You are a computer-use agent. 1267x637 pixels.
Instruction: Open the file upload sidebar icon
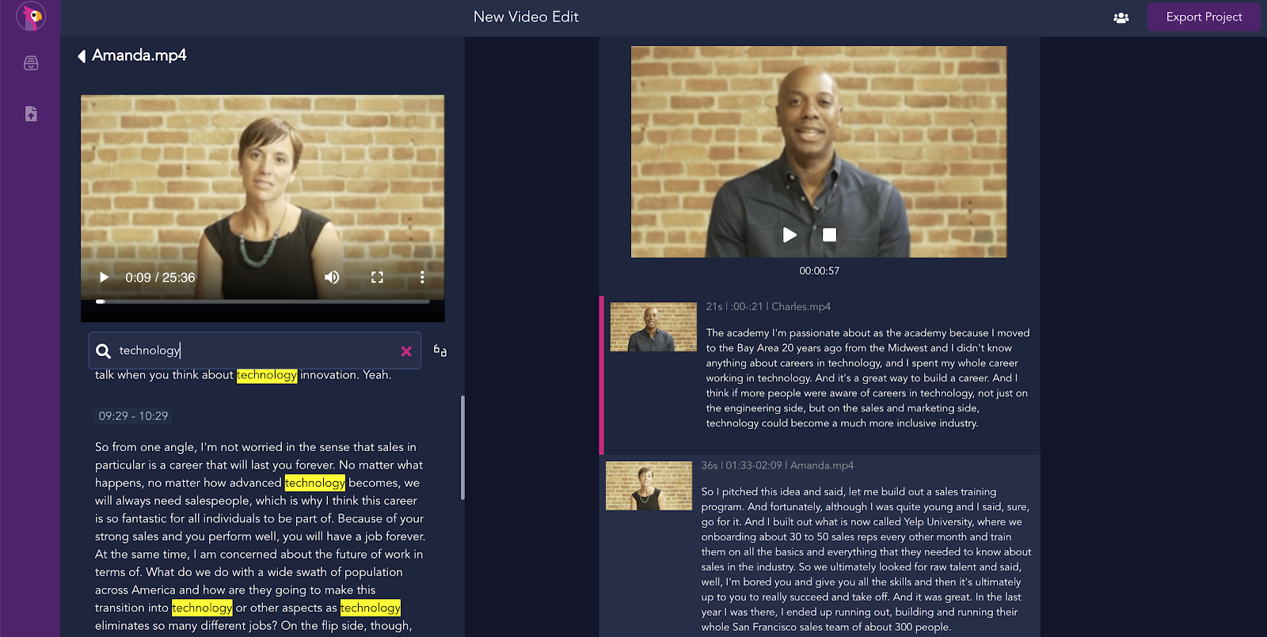(31, 114)
